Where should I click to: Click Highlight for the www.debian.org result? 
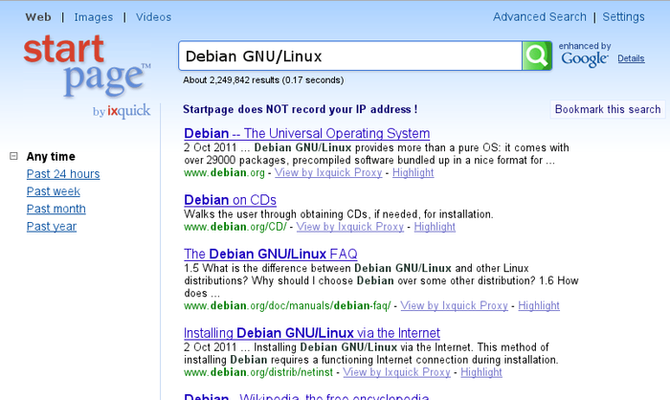(x=413, y=172)
